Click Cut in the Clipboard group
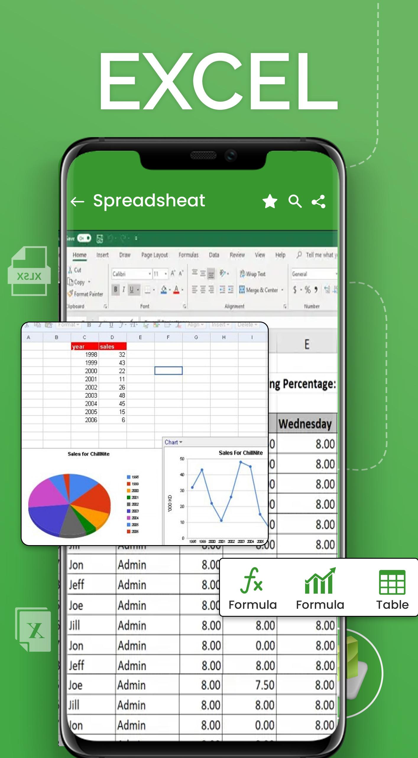 point(75,270)
